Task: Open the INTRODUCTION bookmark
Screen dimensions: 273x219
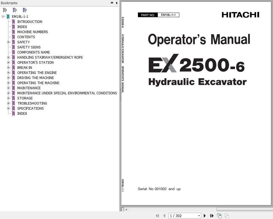Action: 30,22
